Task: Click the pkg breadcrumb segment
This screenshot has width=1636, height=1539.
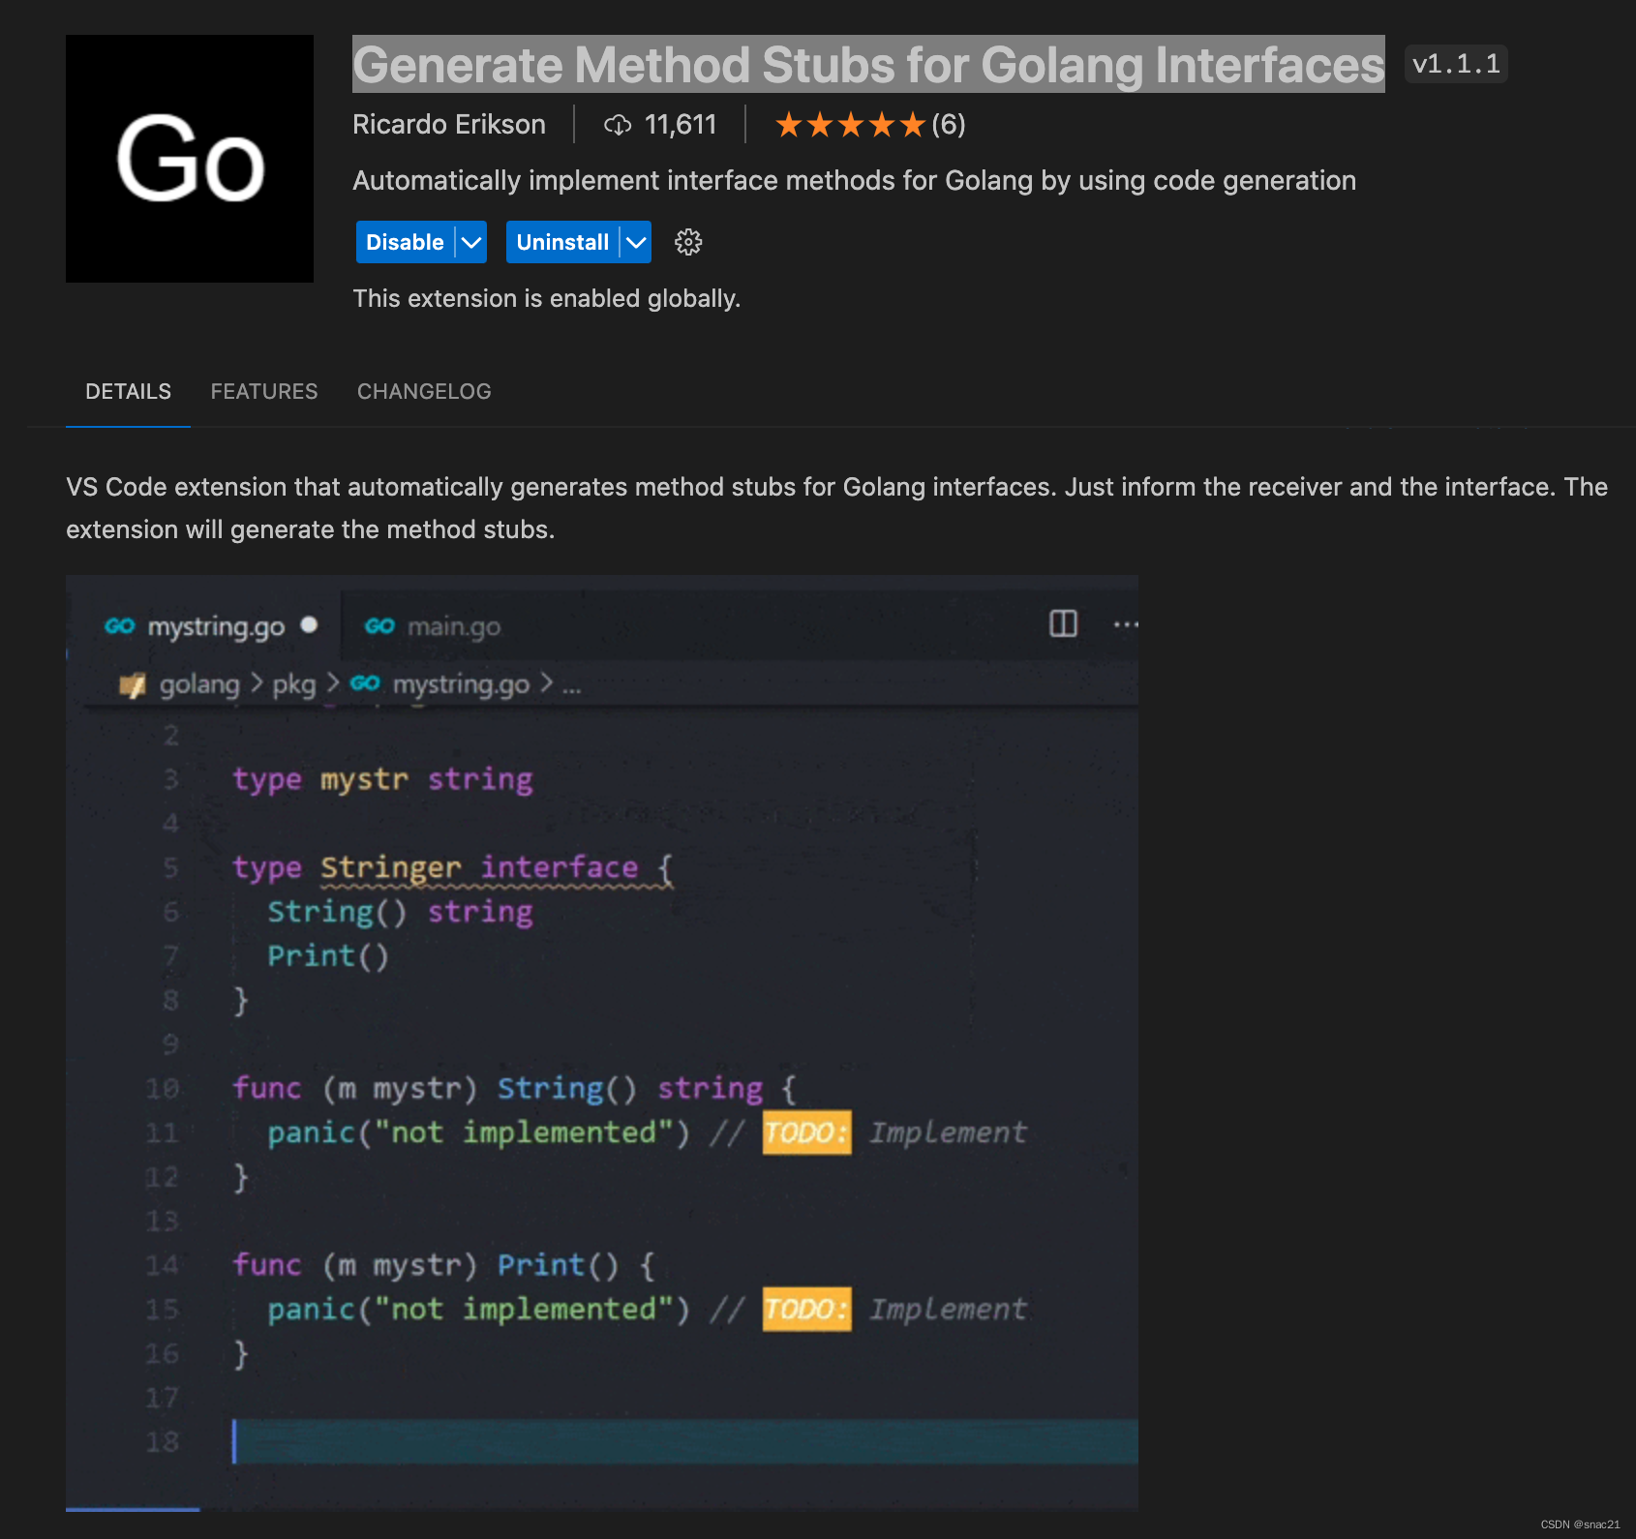Action: (x=293, y=685)
